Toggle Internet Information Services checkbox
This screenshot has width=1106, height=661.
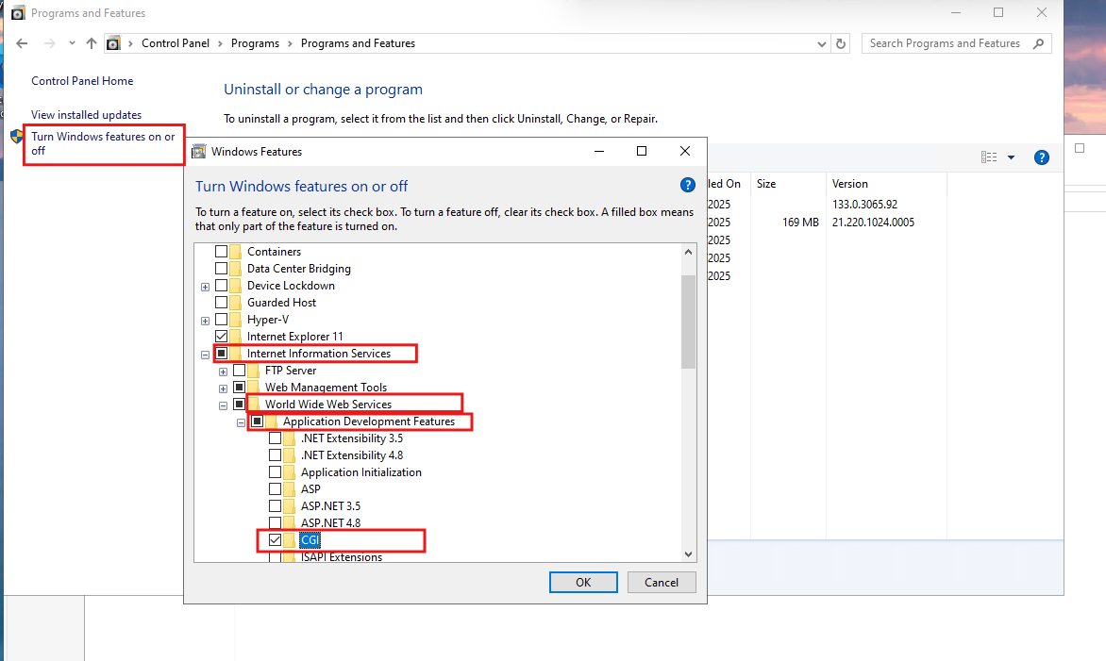coord(222,353)
